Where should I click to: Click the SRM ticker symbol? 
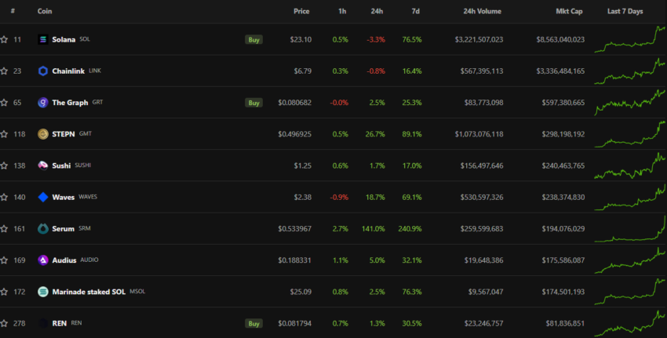tap(85, 228)
